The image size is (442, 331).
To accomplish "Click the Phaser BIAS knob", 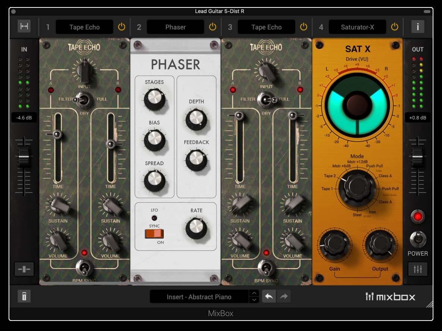I will click(x=154, y=140).
